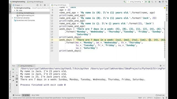Toggle the Maven side tool window
The image size is (177, 99).
167,8
